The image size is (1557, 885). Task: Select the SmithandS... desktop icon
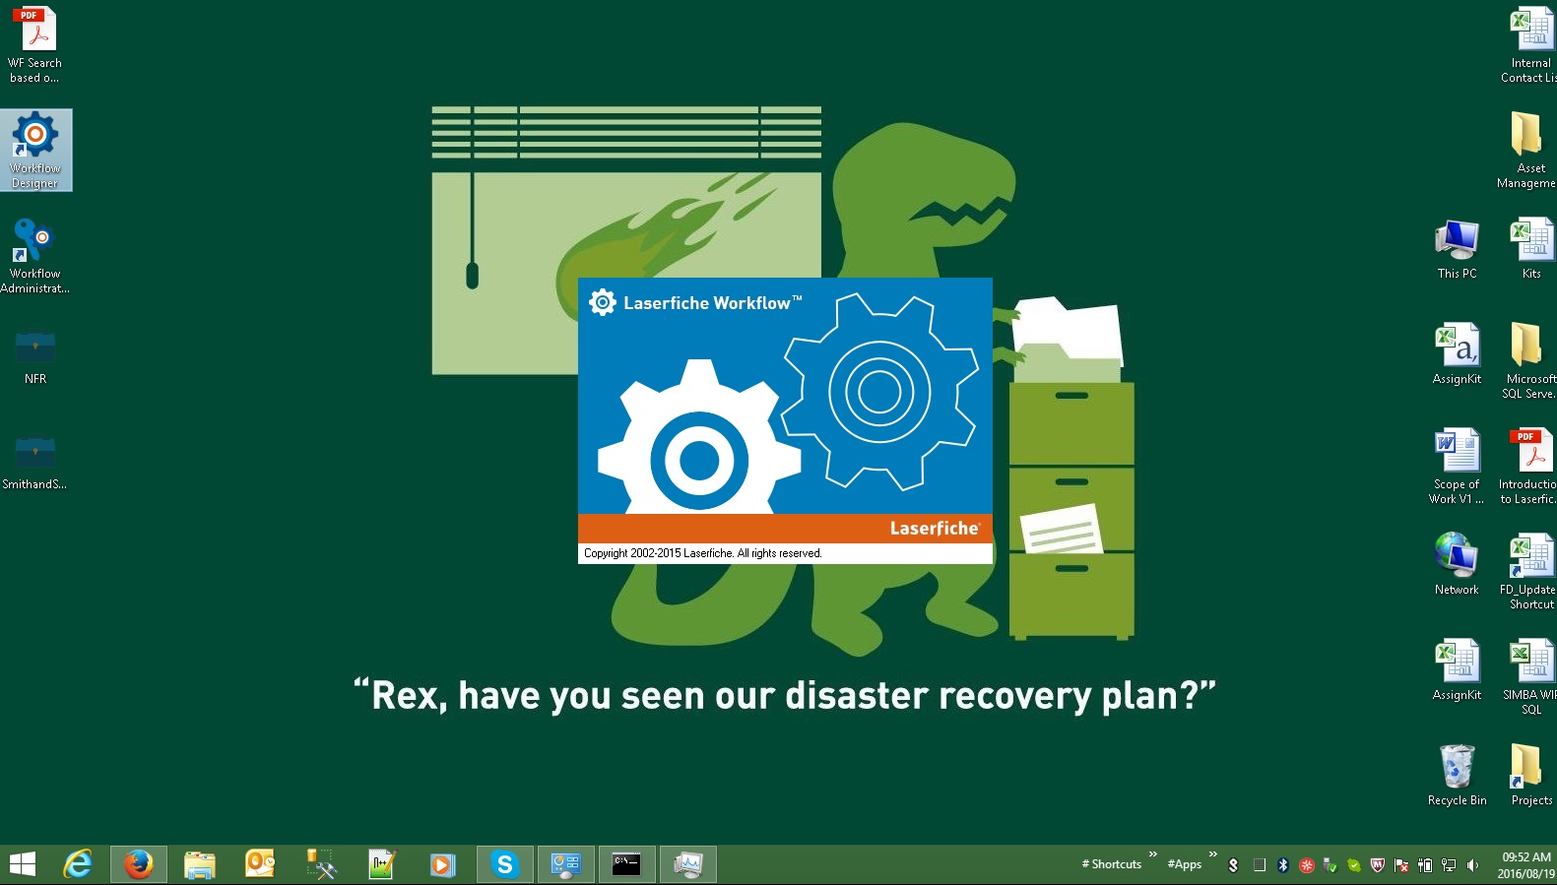(35, 461)
